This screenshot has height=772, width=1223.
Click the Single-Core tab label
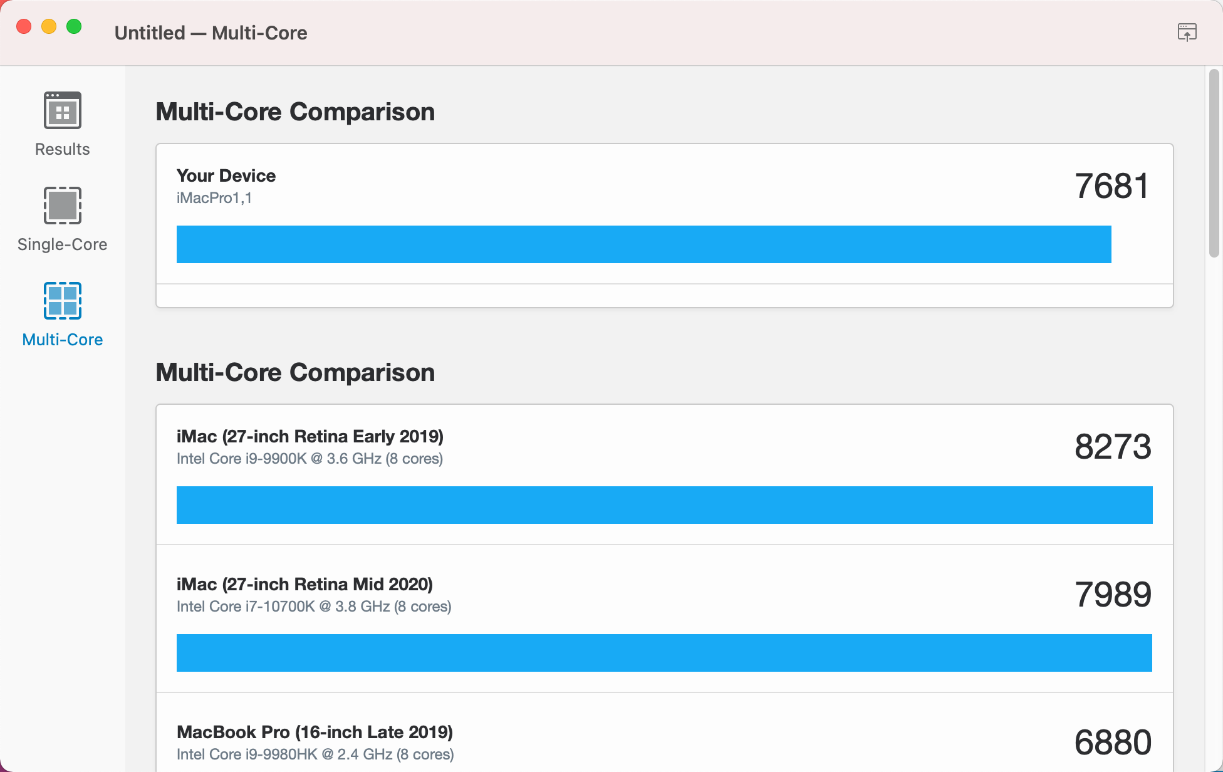pos(62,244)
